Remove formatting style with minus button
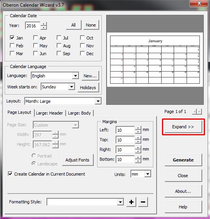 tap(143, 202)
